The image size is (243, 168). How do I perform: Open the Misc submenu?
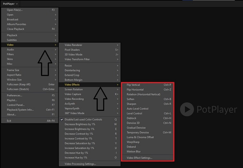click(x=30, y=64)
